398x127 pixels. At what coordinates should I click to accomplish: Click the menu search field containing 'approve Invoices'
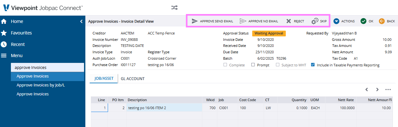[x=48, y=67]
